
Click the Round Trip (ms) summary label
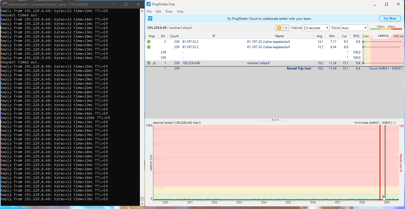pyautogui.click(x=299, y=68)
